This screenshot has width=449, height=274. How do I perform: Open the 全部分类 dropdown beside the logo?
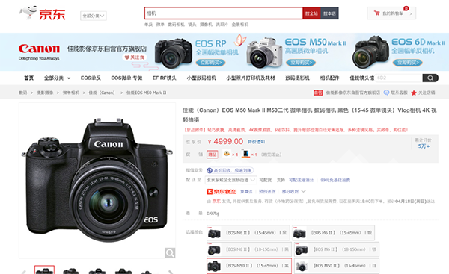coord(94,16)
